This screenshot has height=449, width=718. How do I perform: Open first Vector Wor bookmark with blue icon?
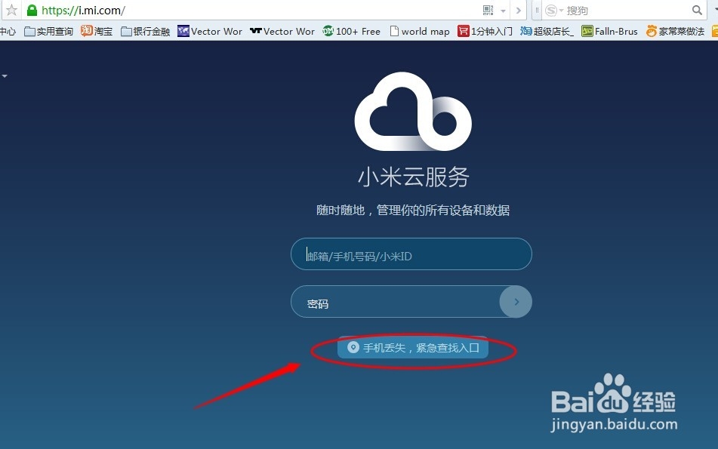pos(210,31)
